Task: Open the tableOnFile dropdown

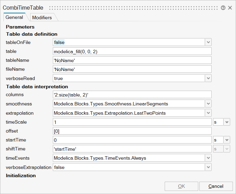Action: [x=208, y=42]
